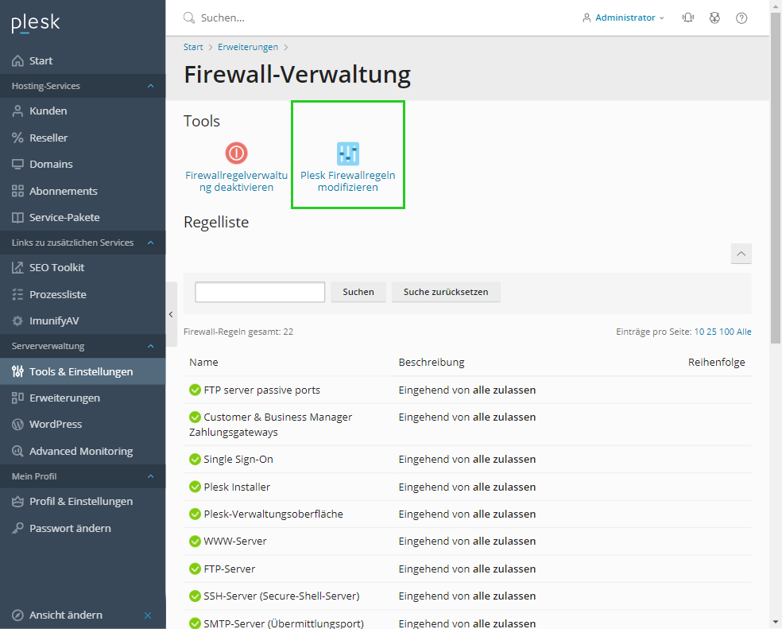The image size is (782, 629).
Task: Click green check icon for WWW-Server
Action: click(x=195, y=542)
